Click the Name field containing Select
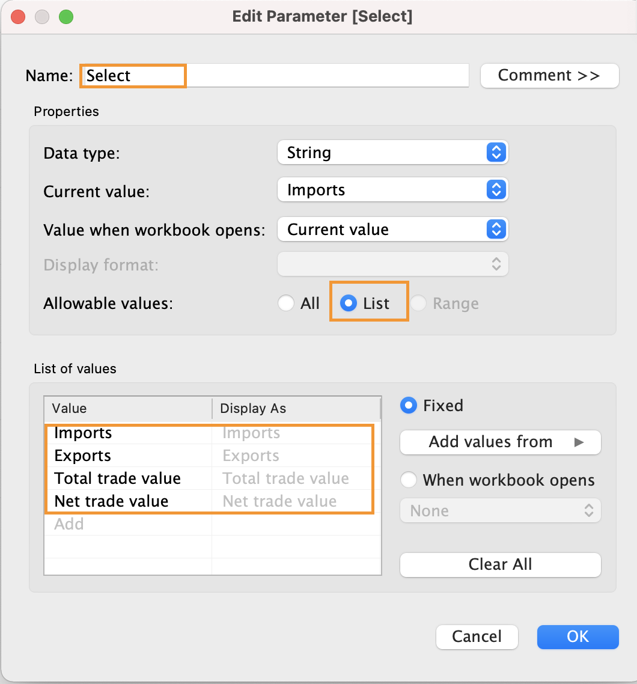The height and width of the screenshot is (684, 637). point(273,76)
